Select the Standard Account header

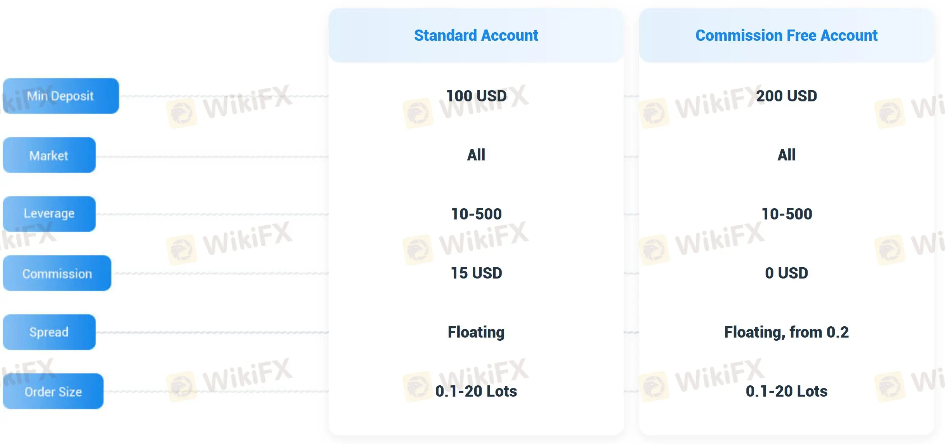[476, 35]
